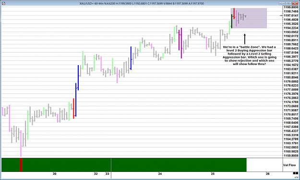Minimize the XAU/USD+ chart window
Viewport: 300px width, 180px height.
282,3
